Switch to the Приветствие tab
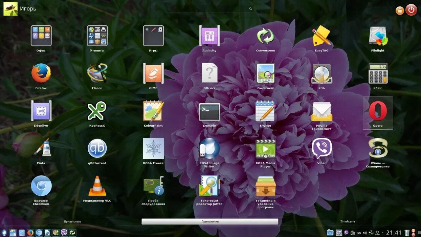 pyautogui.click(x=73, y=221)
